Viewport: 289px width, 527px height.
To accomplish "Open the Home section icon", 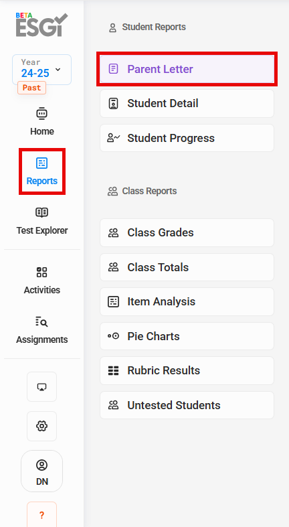I will 41,114.
